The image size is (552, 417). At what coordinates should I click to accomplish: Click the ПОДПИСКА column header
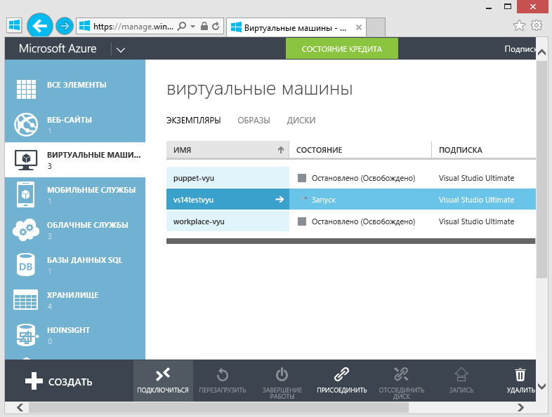tap(484, 150)
